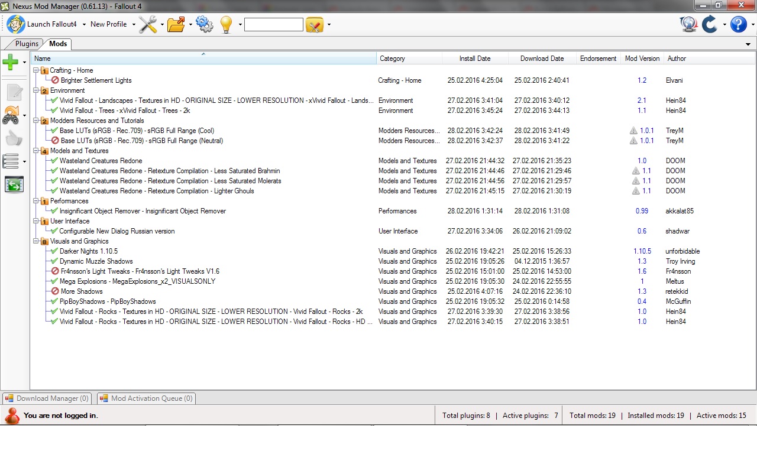Switch to the Plugins tab
Viewport: 757px width, 454px height.
[26, 44]
